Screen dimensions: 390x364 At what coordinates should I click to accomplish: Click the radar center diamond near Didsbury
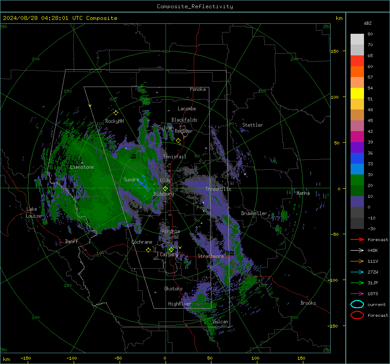(x=165, y=189)
